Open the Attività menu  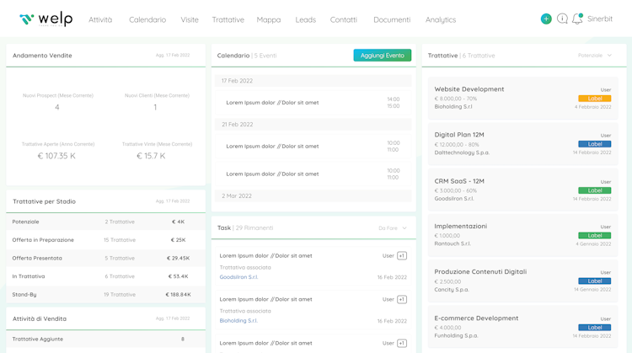pos(100,19)
